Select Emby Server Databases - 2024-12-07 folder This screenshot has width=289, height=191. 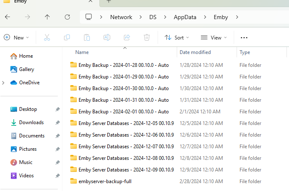coord(122,147)
